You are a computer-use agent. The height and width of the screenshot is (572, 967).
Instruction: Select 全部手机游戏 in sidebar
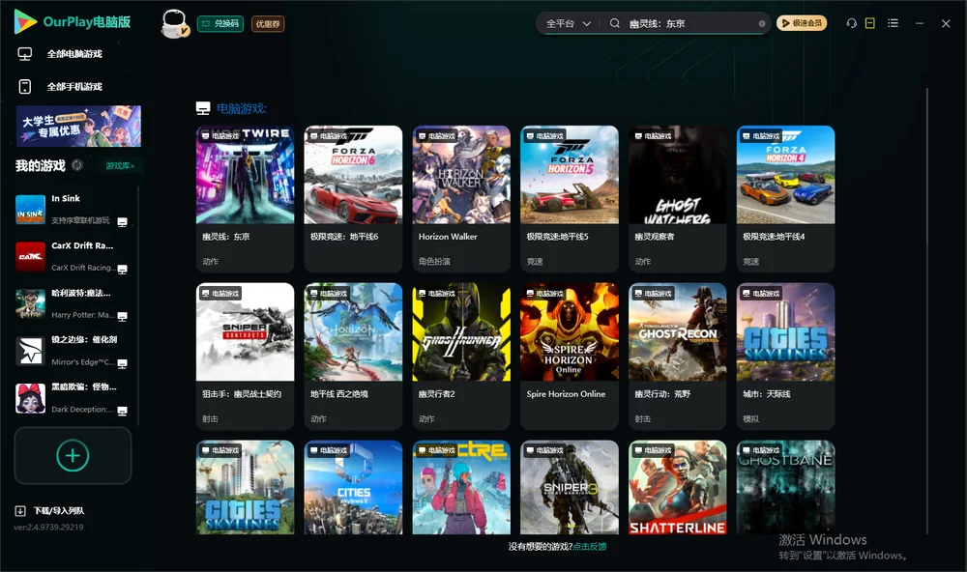74,87
